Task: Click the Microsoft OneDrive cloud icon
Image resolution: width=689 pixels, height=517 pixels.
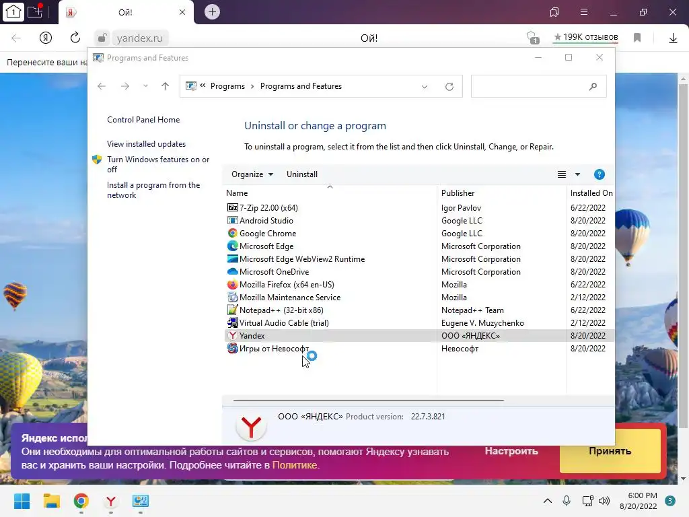Action: click(x=232, y=271)
